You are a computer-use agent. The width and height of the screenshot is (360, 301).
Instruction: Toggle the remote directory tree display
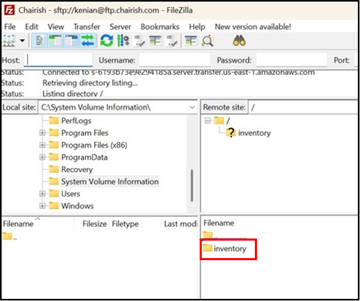71,41
